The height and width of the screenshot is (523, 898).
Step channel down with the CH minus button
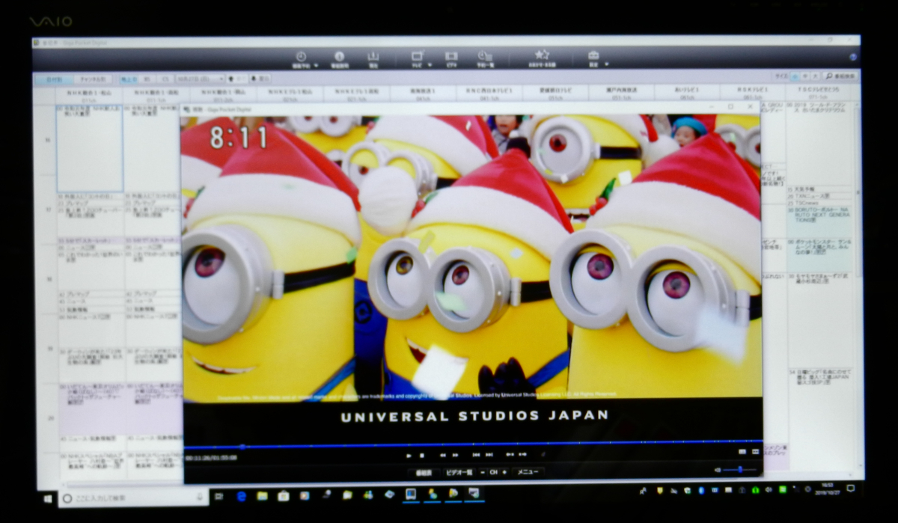(484, 473)
